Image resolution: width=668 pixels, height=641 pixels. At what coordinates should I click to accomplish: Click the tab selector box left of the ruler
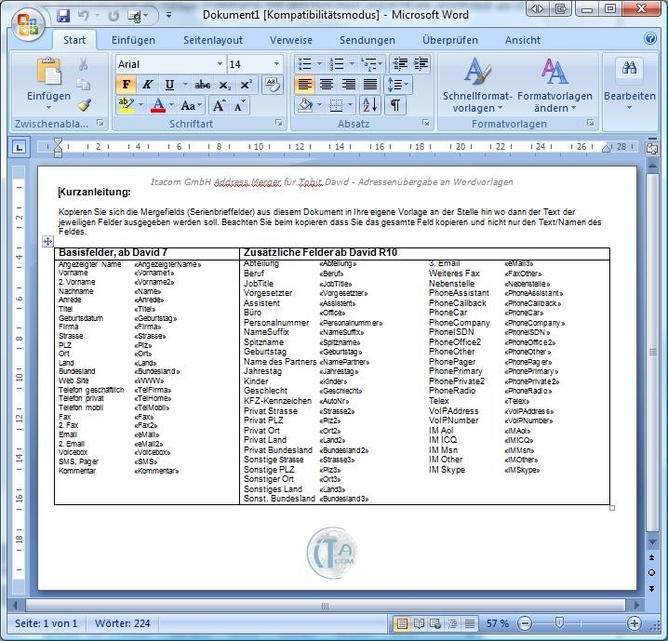coord(19,147)
